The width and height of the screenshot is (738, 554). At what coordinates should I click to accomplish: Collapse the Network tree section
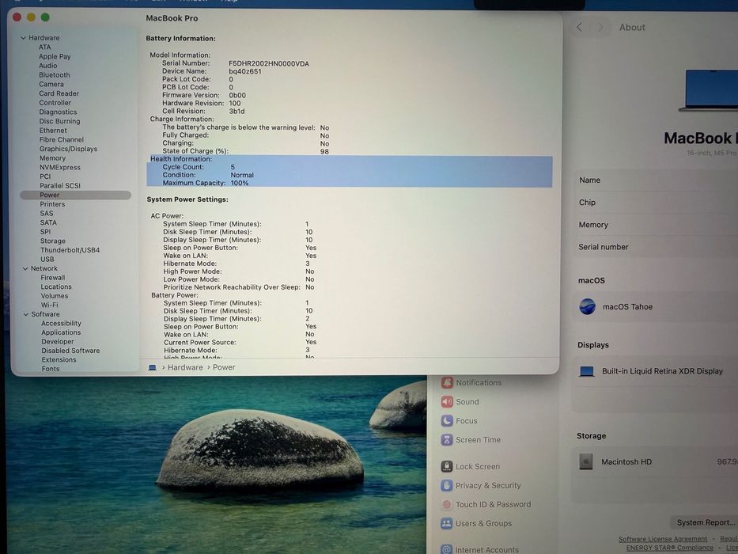click(25, 268)
